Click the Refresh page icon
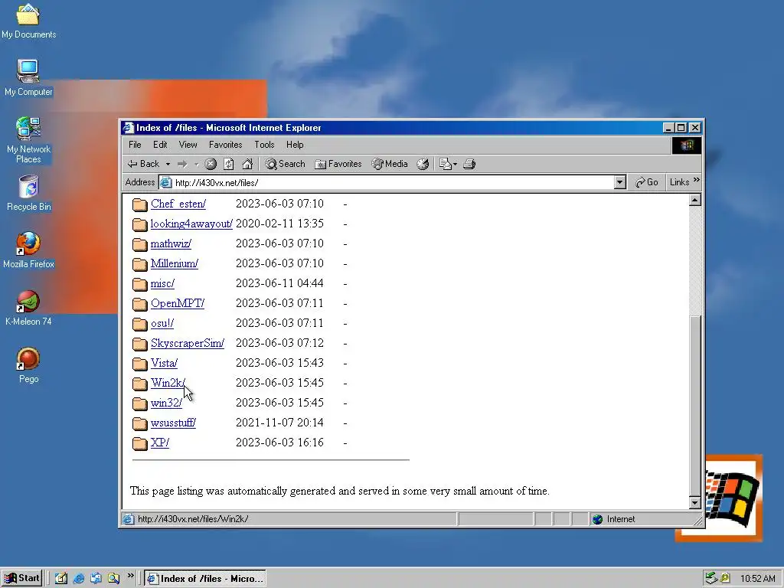Image resolution: width=784 pixels, height=588 pixels. [228, 164]
